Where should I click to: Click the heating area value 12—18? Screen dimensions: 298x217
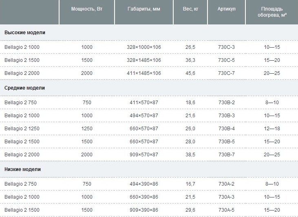tap(272, 129)
